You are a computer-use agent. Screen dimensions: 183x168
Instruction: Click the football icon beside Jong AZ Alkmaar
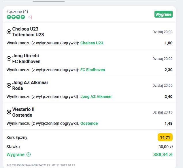[x=9, y=85]
